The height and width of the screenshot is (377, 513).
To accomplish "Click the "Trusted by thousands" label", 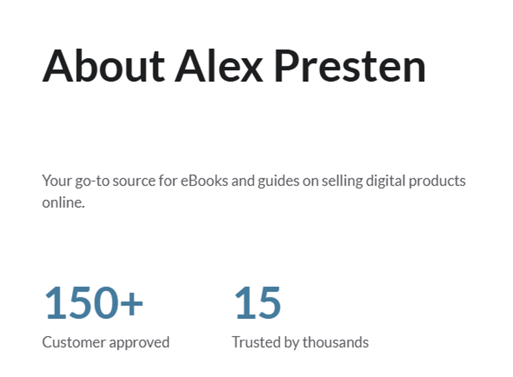I will coord(300,342).
